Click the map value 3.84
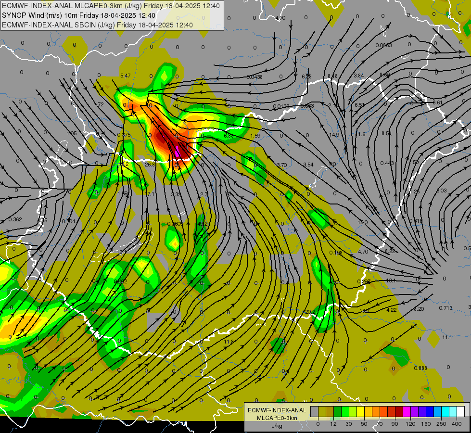This screenshot has height=433, width=471. pyautogui.click(x=358, y=76)
